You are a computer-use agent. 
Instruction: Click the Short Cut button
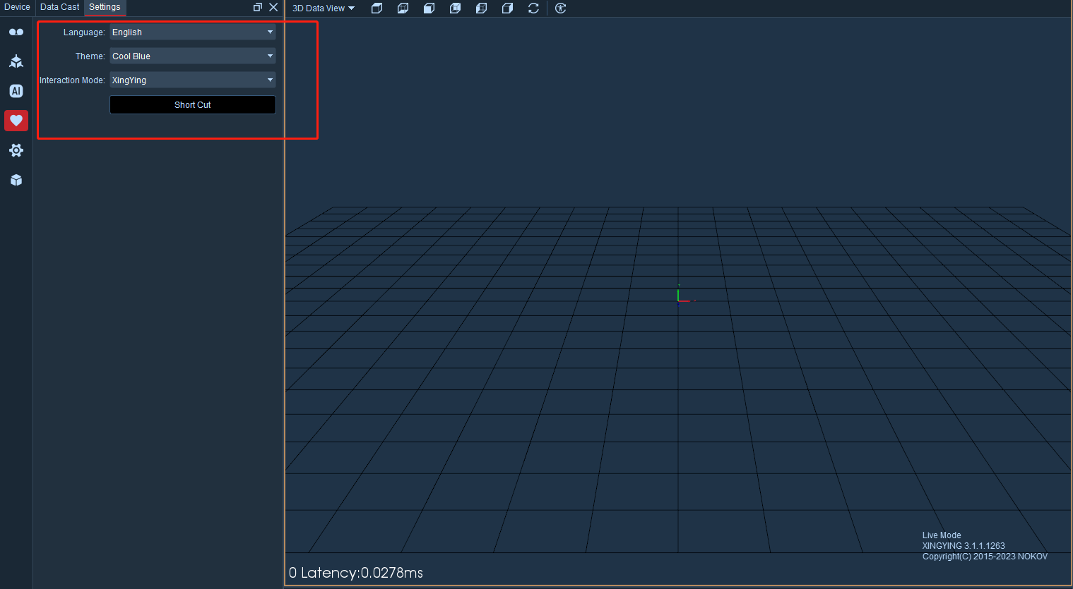click(192, 104)
